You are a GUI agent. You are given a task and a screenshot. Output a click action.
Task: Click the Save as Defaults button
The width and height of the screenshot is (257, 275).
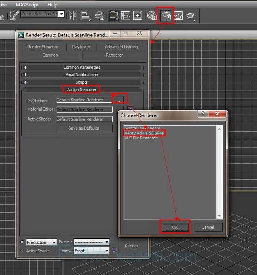point(84,128)
